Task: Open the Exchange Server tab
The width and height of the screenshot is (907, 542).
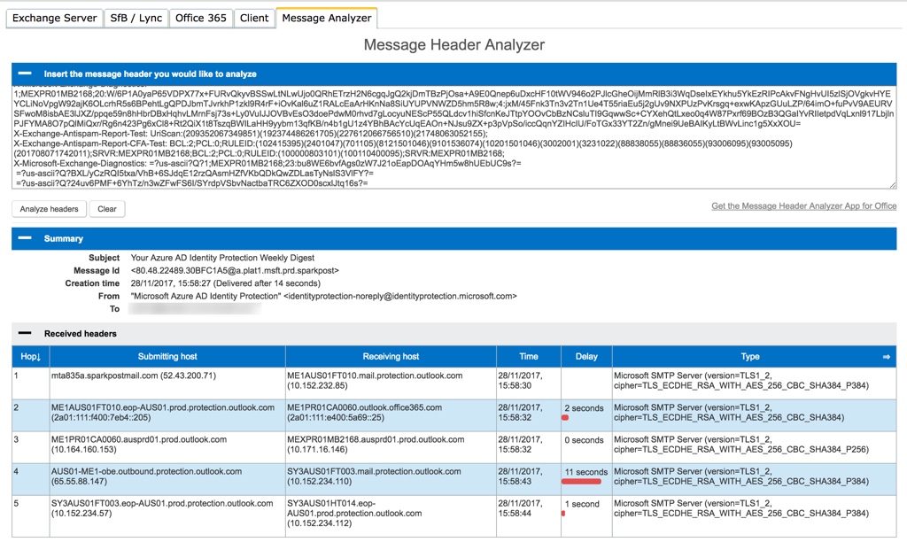Action: coord(54,18)
